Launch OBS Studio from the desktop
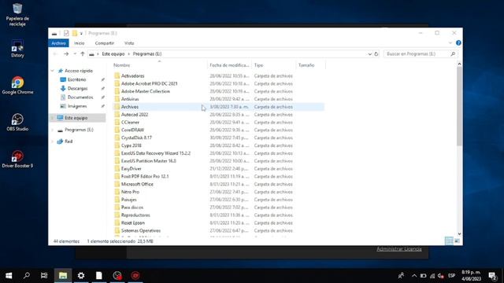The image size is (504, 283). pyautogui.click(x=17, y=123)
